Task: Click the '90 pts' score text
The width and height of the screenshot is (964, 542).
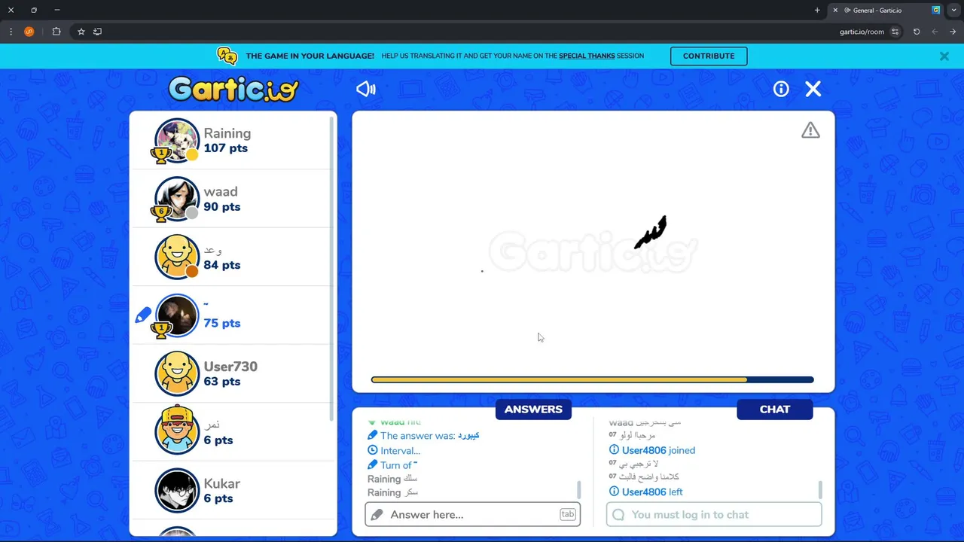Action: pyautogui.click(x=222, y=207)
